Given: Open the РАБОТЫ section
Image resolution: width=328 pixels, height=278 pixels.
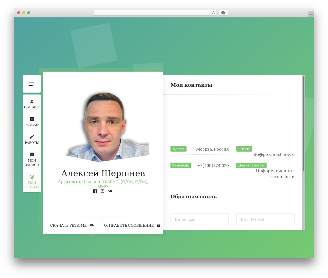Looking at the screenshot, I should tap(32, 140).
